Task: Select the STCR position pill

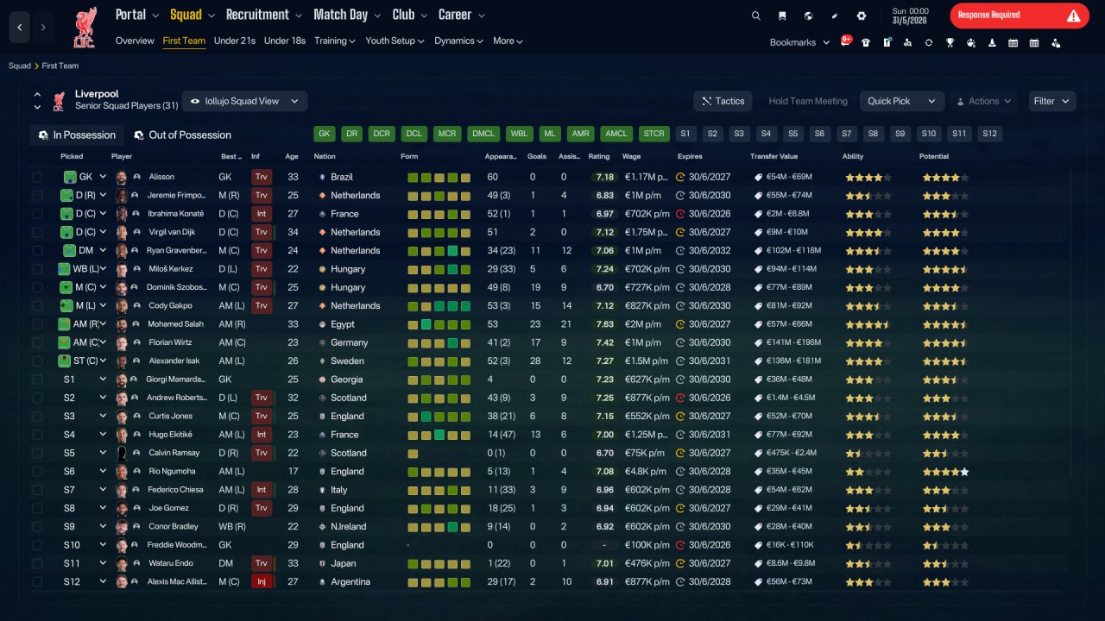Action: [654, 134]
